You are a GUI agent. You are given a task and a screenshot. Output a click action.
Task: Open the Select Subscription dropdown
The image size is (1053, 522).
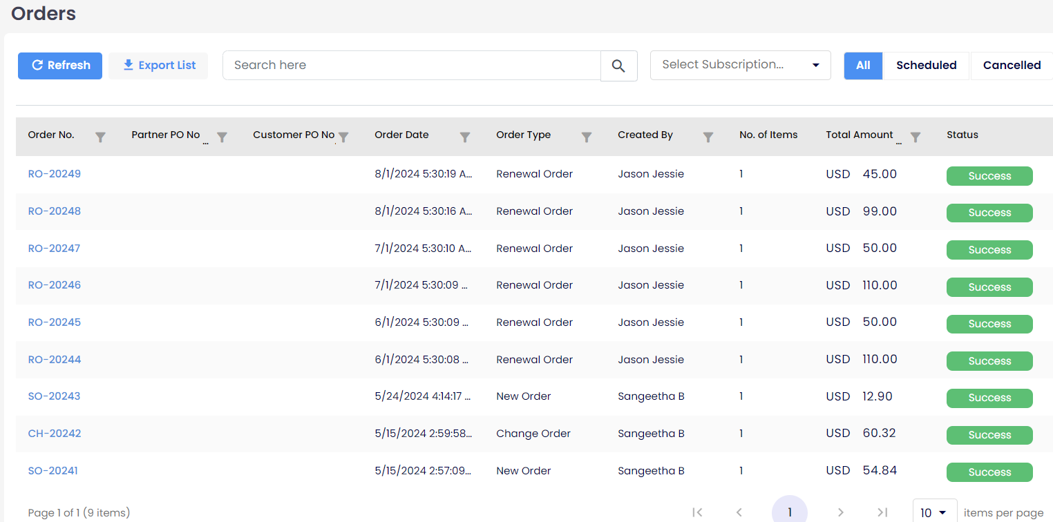click(x=741, y=65)
